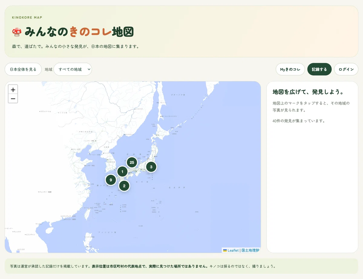The height and width of the screenshot is (279, 363).
Task: Open the Leaflet attribution link
Action: pos(231,250)
